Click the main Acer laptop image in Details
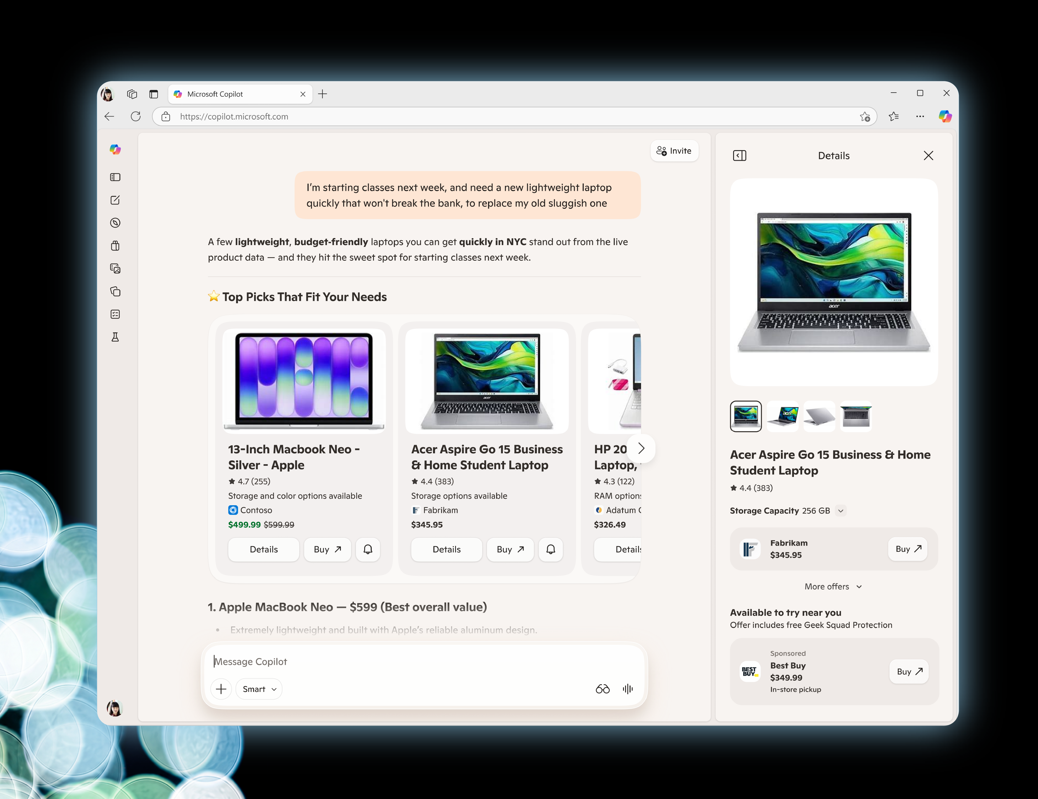Screen dimensions: 1038x799 pos(834,282)
